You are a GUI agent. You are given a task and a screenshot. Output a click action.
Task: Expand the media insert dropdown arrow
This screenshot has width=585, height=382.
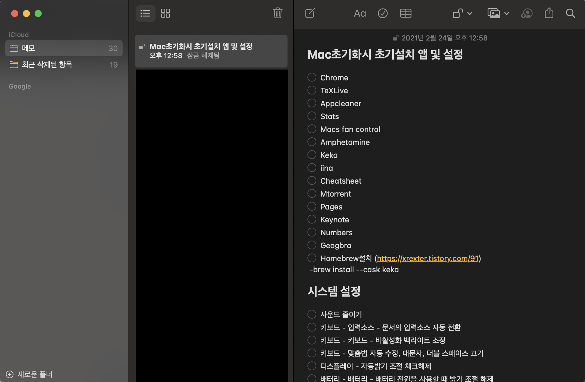507,13
